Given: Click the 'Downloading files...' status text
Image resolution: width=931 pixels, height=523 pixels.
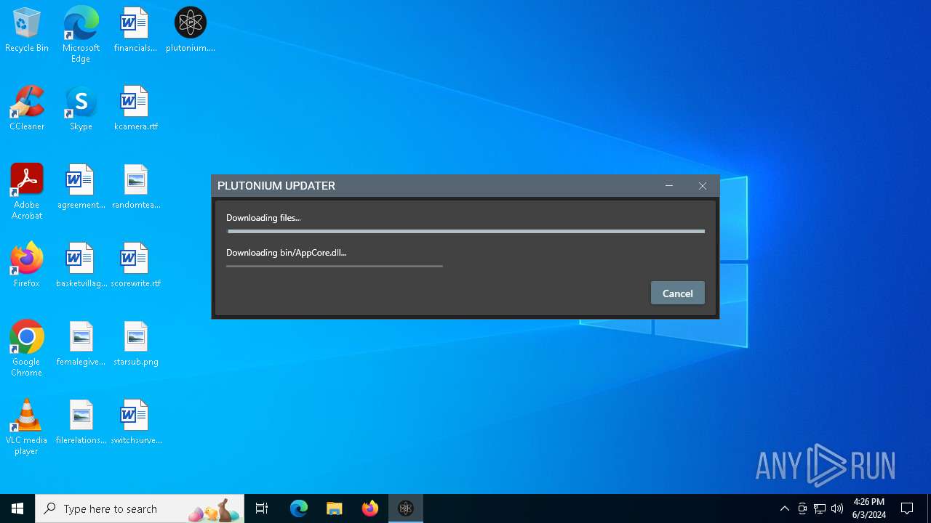Looking at the screenshot, I should tap(263, 218).
